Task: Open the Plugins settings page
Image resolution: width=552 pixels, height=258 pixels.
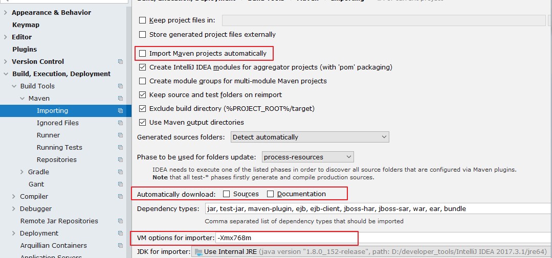Action: (x=25, y=49)
